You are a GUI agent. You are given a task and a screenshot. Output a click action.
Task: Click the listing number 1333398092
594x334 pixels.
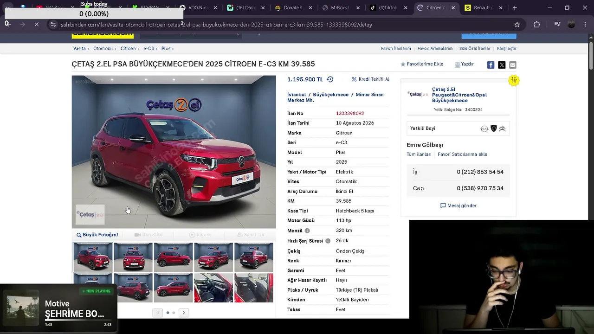coord(350,113)
